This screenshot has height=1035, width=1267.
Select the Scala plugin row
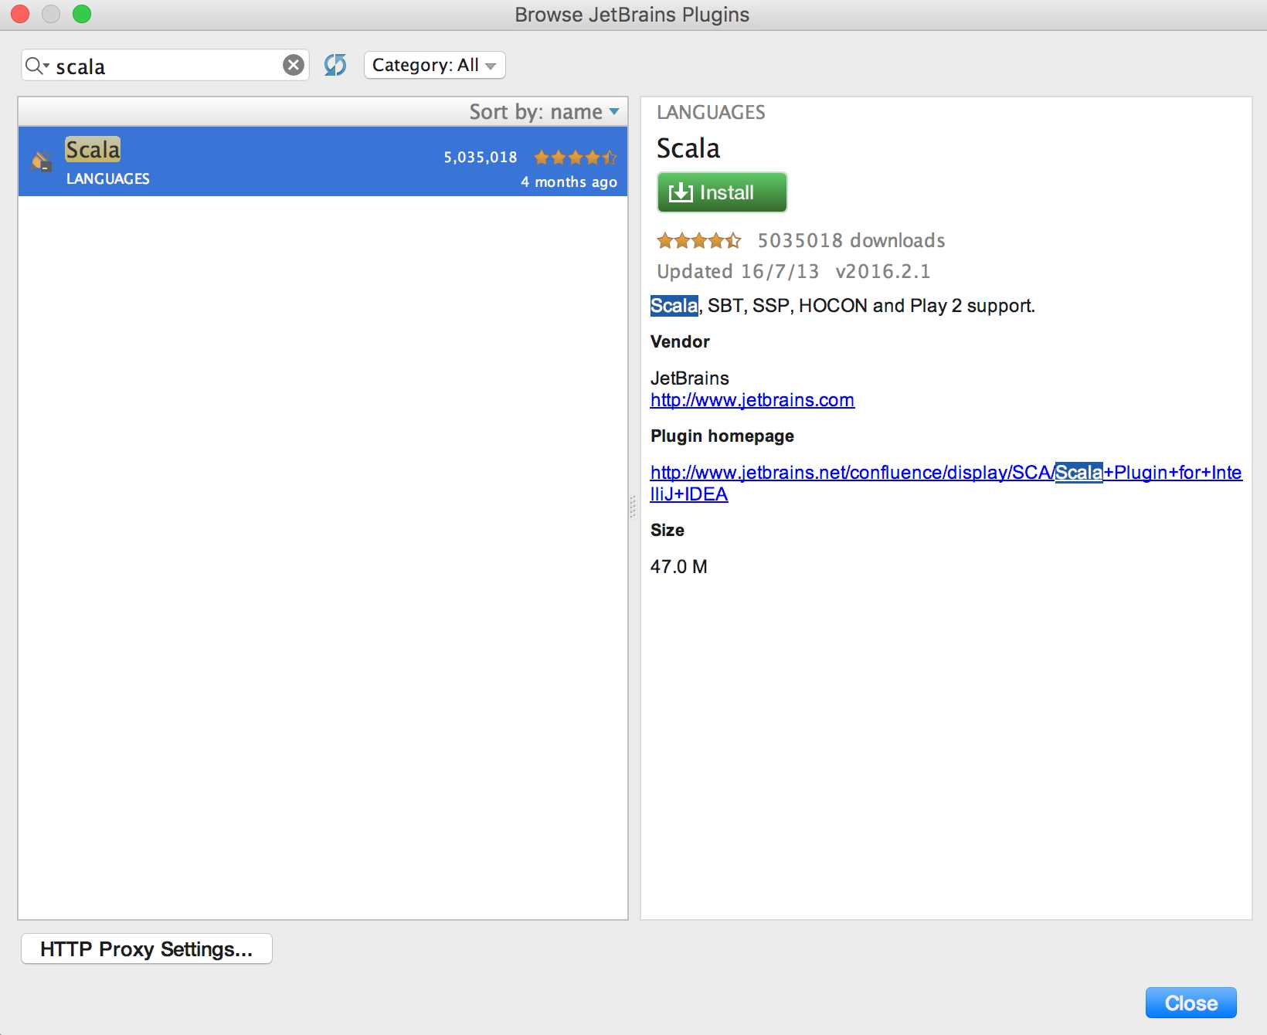click(x=323, y=161)
